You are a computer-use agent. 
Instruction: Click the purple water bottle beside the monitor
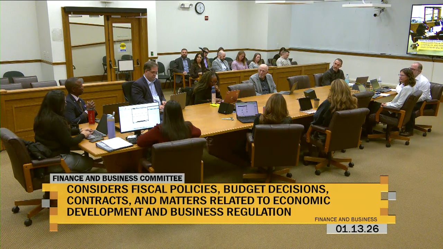[x=111, y=125]
